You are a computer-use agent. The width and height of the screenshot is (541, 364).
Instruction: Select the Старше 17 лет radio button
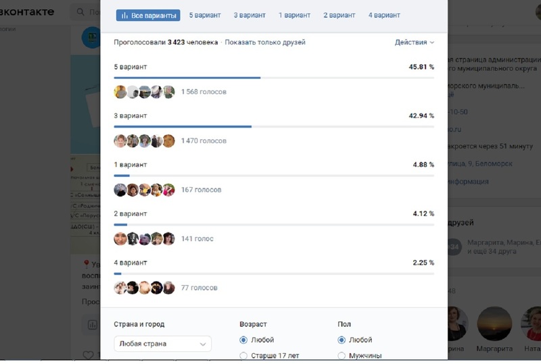(244, 355)
